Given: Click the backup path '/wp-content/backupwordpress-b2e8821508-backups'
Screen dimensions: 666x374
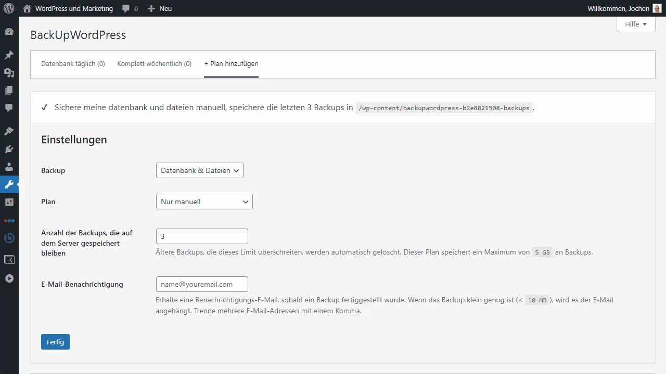Looking at the screenshot, I should [x=444, y=108].
